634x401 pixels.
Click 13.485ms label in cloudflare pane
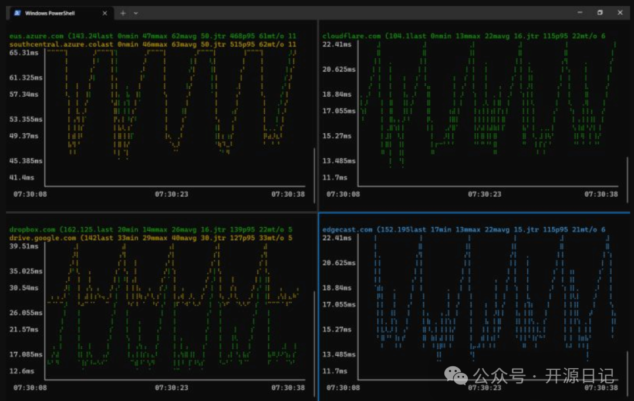click(339, 161)
